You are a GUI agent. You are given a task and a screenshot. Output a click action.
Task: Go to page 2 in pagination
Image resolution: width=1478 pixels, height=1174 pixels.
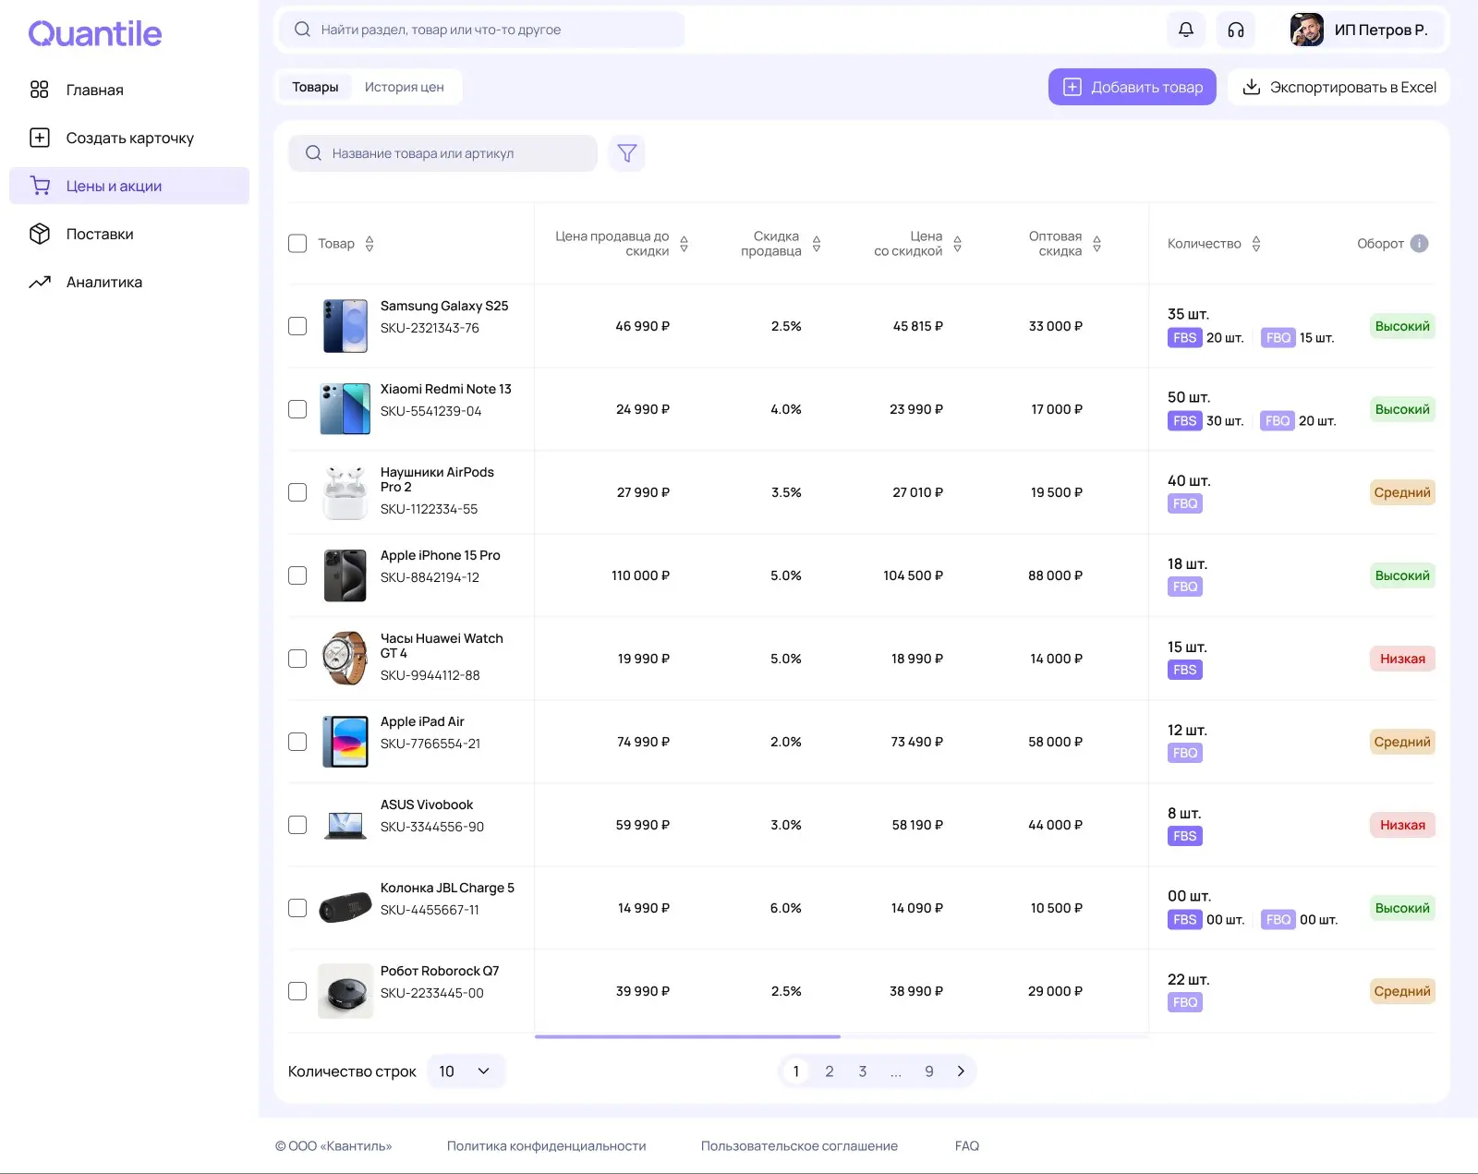[x=830, y=1071]
